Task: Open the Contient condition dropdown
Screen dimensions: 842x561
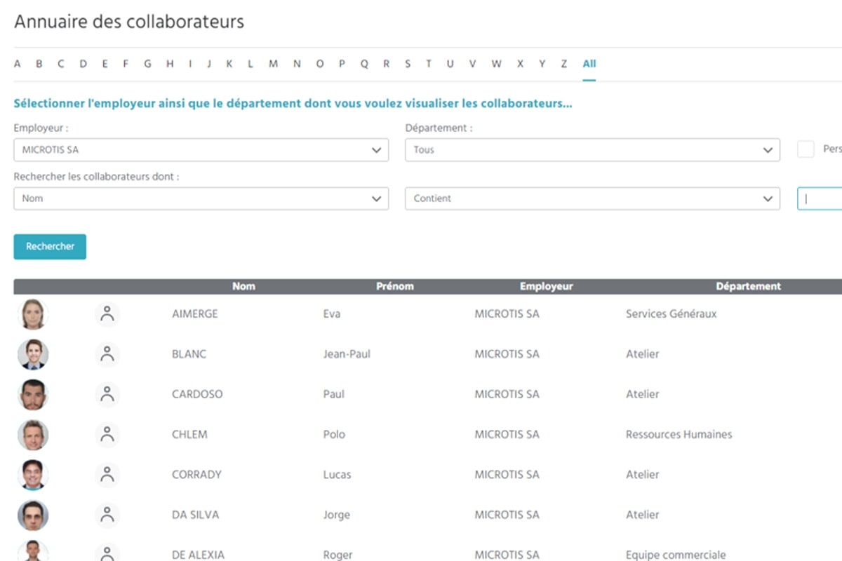Action: [592, 198]
